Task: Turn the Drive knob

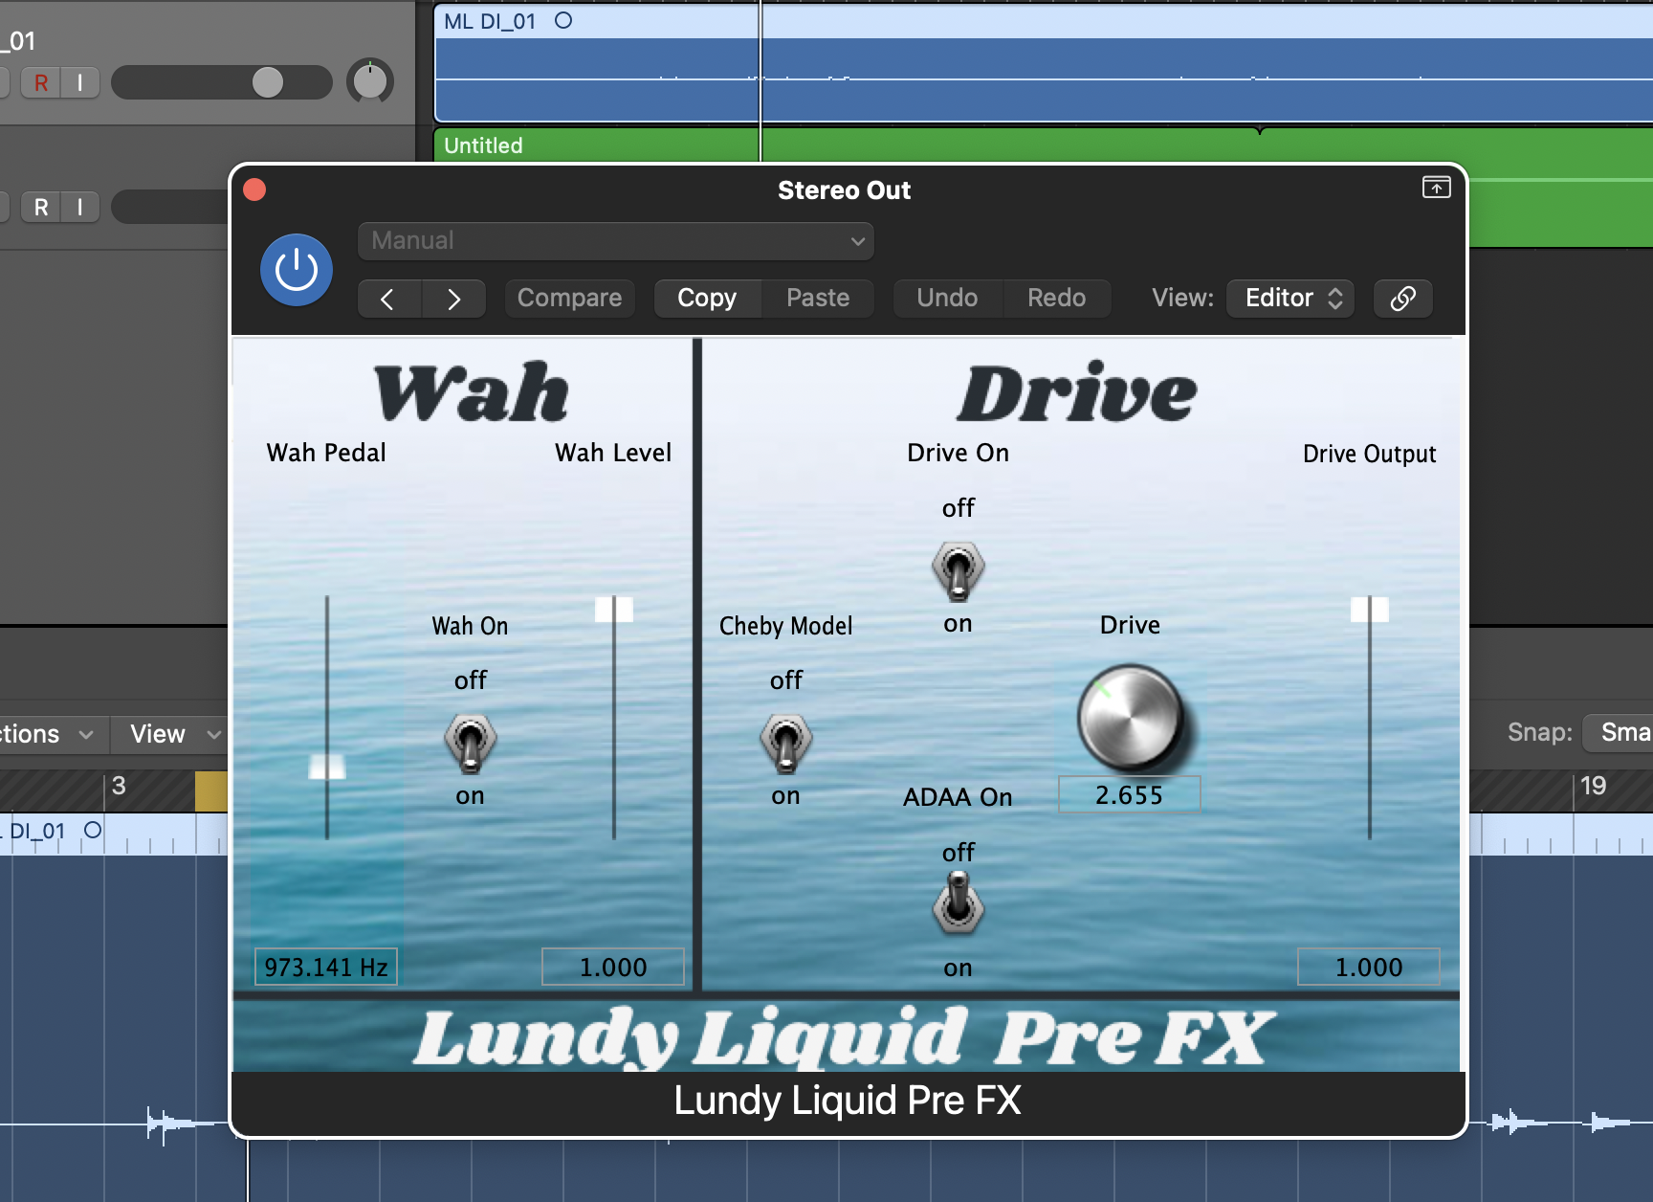Action: 1130,718
